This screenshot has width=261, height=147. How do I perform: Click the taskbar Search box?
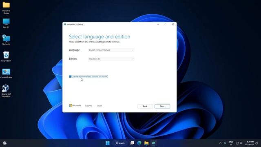(x=120, y=143)
